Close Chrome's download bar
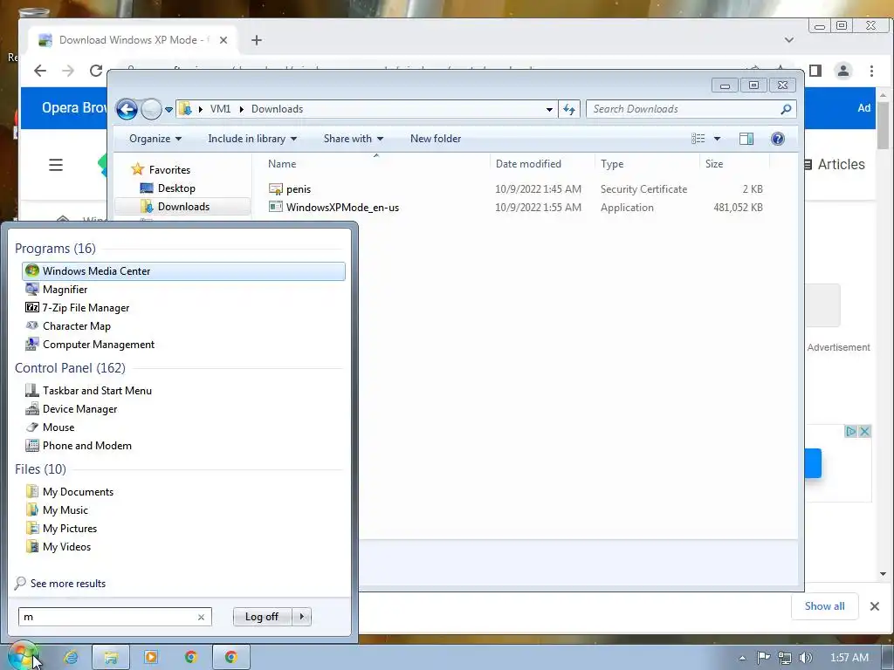Viewport: 894px width, 670px height. pos(875,606)
